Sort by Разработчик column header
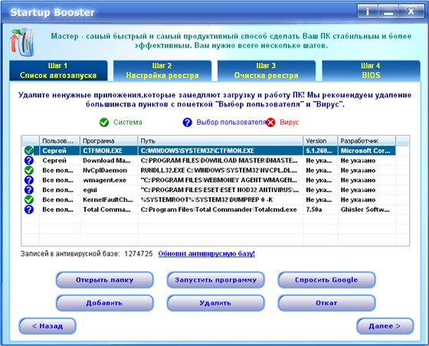The height and width of the screenshot is (346, 429). point(367,141)
